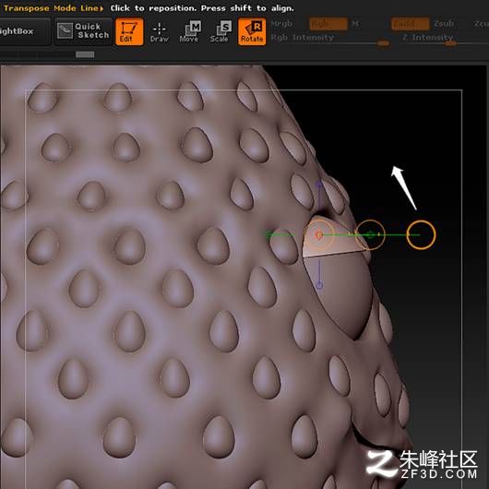Screen dimensions: 489x489
Task: Expand the Transpose Mode Line arrow
Action: (x=101, y=8)
